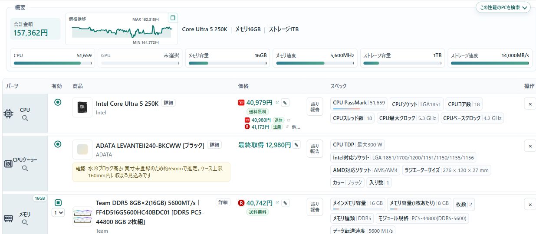Screen dimensions: 536x234
Task: Click the Rakuten icon beside 41,173円
Action: coord(247,127)
